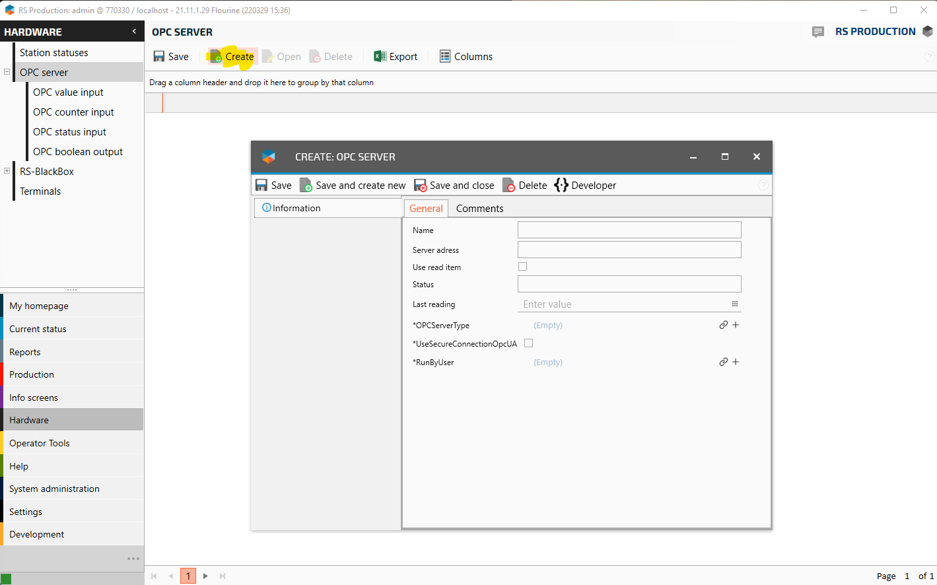Click the link icon beside OPCServerType
937x585 pixels.
[724, 325]
